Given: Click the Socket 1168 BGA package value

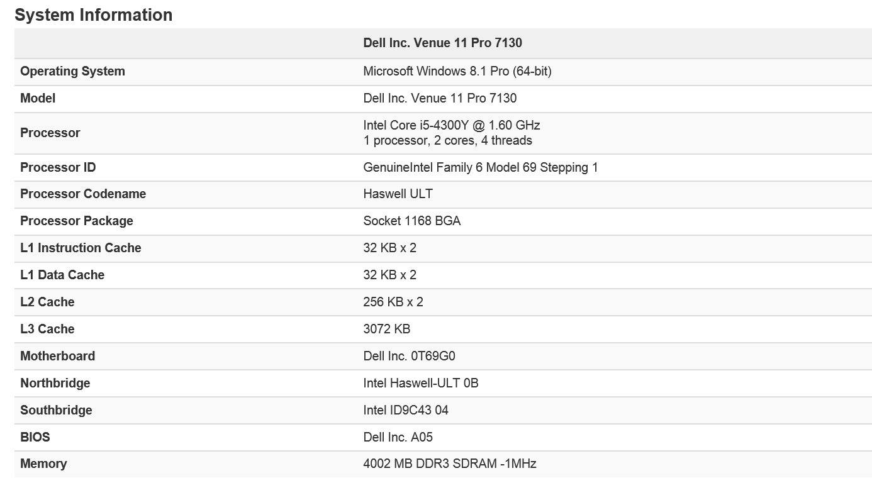Looking at the screenshot, I should point(412,221).
